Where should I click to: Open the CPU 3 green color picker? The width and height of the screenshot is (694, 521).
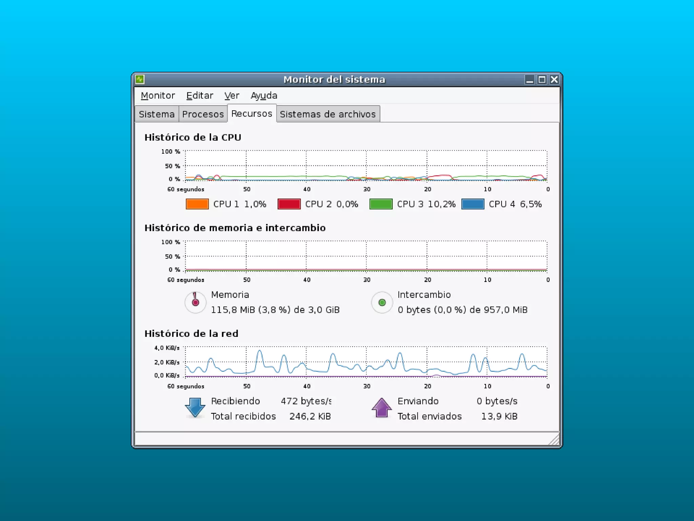tap(381, 204)
